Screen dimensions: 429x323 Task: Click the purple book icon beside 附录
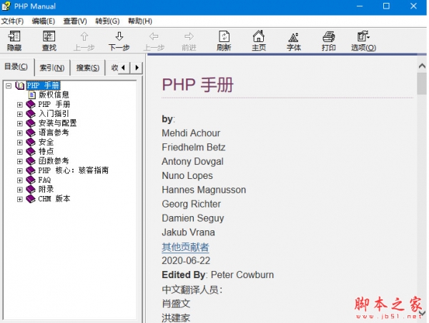31,190
